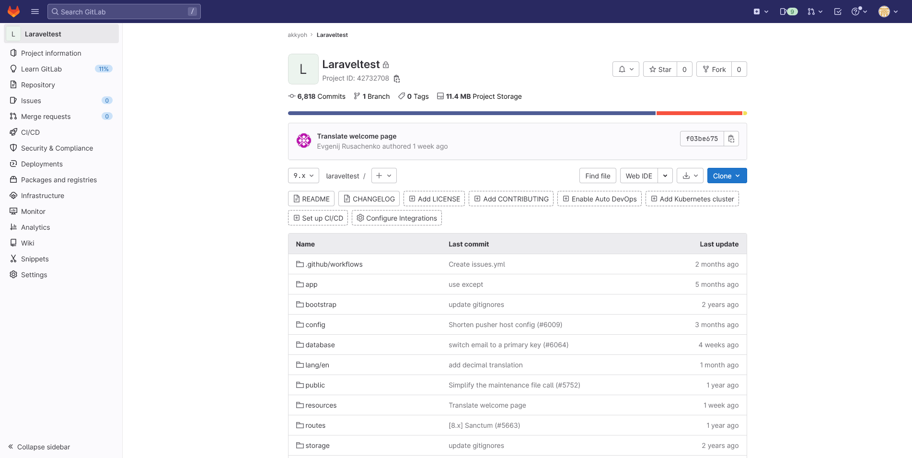Click the Monitor sidebar icon

(13, 211)
